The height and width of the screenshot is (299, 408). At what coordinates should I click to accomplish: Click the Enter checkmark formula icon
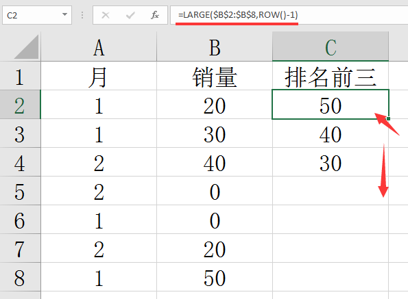coord(130,15)
